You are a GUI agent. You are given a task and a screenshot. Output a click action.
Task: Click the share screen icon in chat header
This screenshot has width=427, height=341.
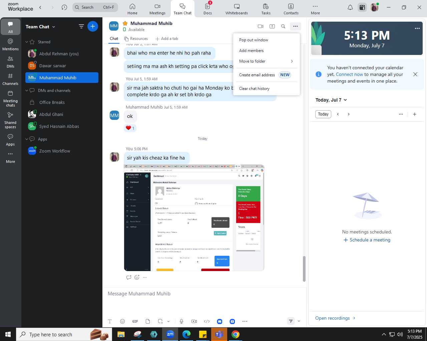coord(272,26)
